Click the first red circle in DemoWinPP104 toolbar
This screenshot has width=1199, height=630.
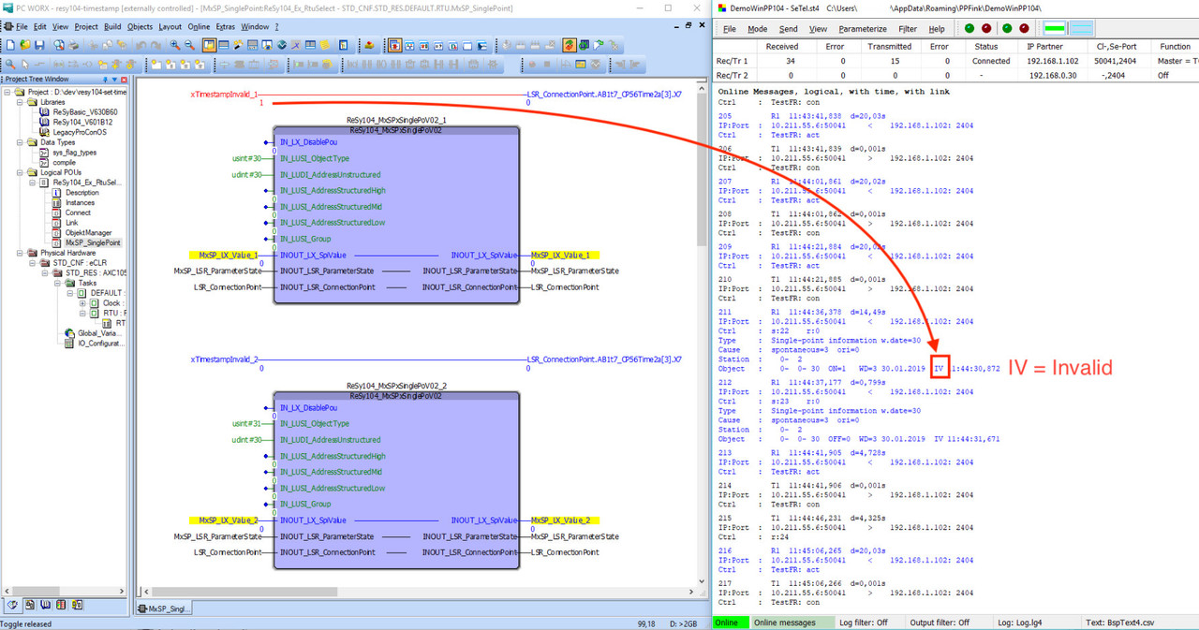point(986,28)
